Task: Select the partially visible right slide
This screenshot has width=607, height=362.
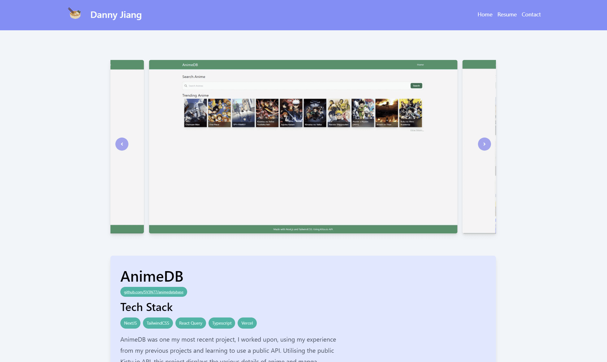Action: 479,147
